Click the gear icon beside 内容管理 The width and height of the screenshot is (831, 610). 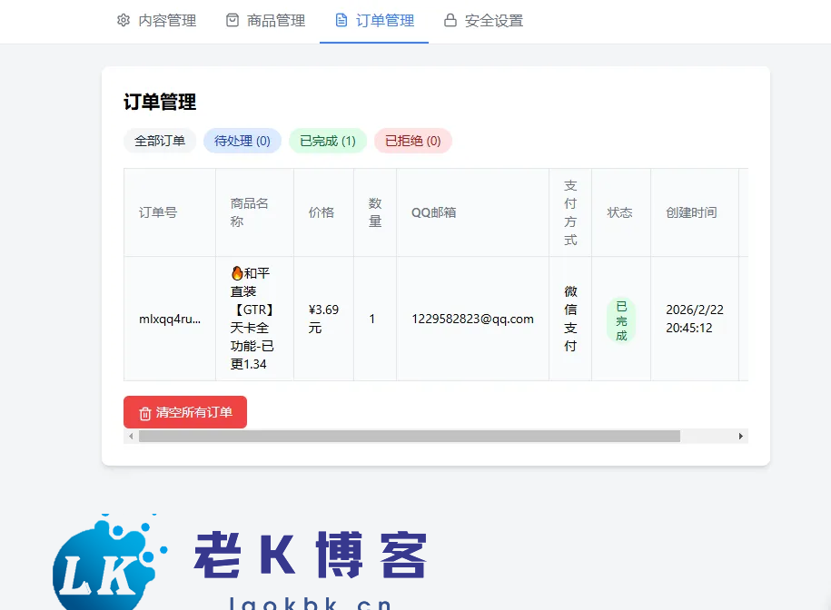point(124,20)
